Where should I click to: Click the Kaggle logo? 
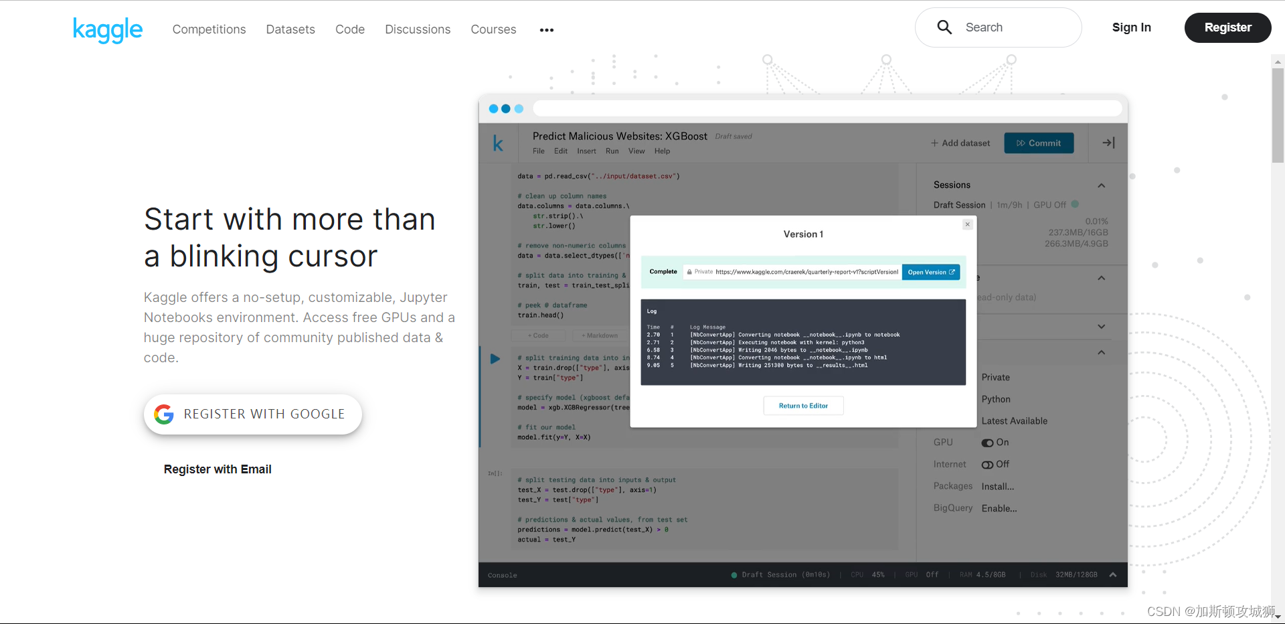click(108, 29)
